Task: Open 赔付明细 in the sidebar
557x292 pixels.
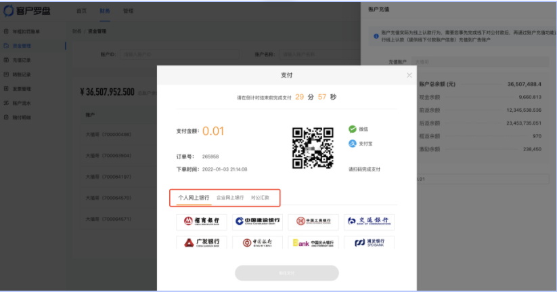Action: (x=22, y=117)
